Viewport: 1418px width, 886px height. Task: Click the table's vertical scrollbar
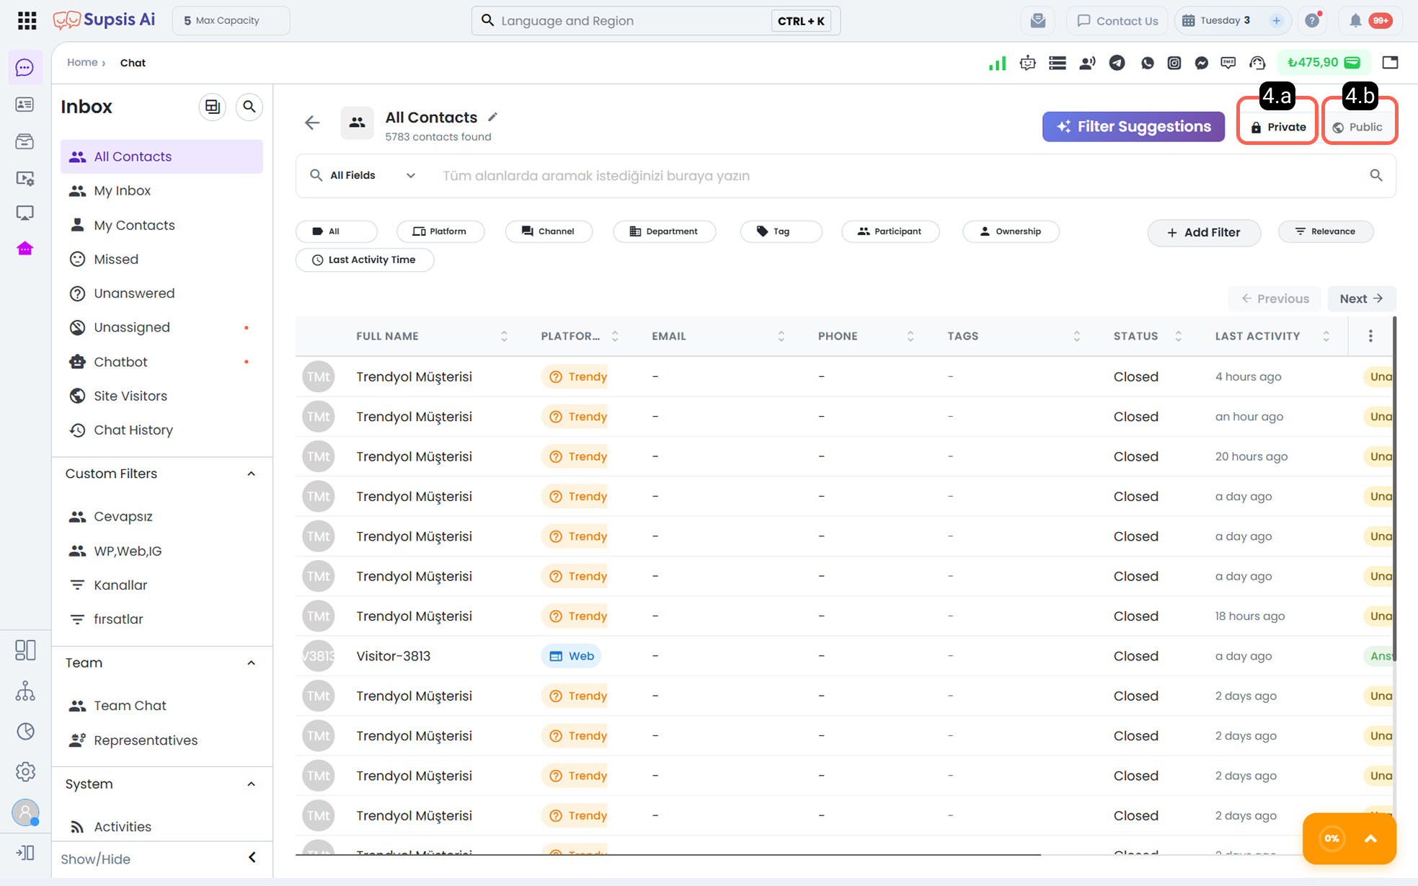pyautogui.click(x=1394, y=488)
